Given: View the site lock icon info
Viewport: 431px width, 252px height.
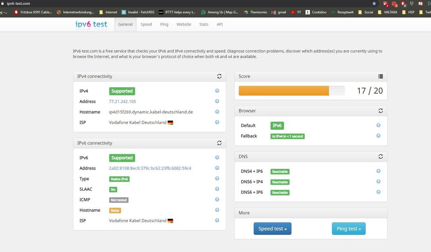Looking at the screenshot, I should [3, 3].
